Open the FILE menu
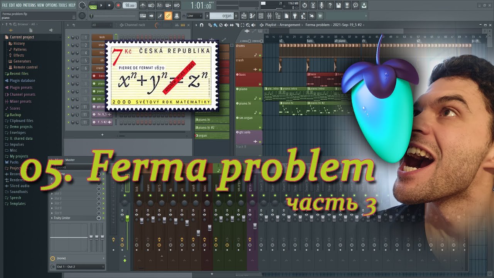 pyautogui.click(x=5, y=5)
